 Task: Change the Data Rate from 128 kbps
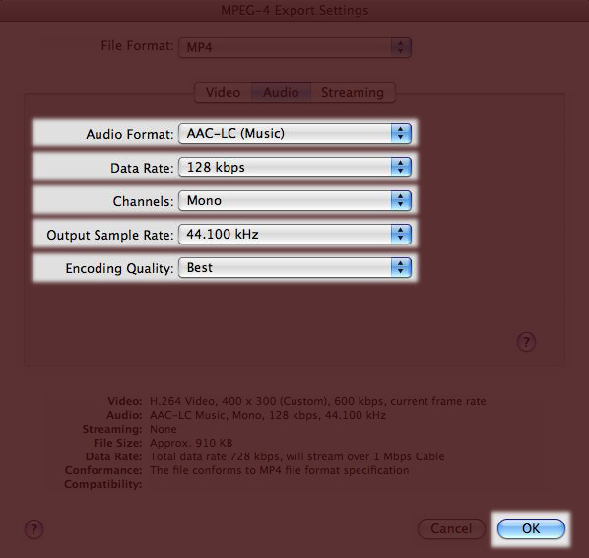coord(294,167)
